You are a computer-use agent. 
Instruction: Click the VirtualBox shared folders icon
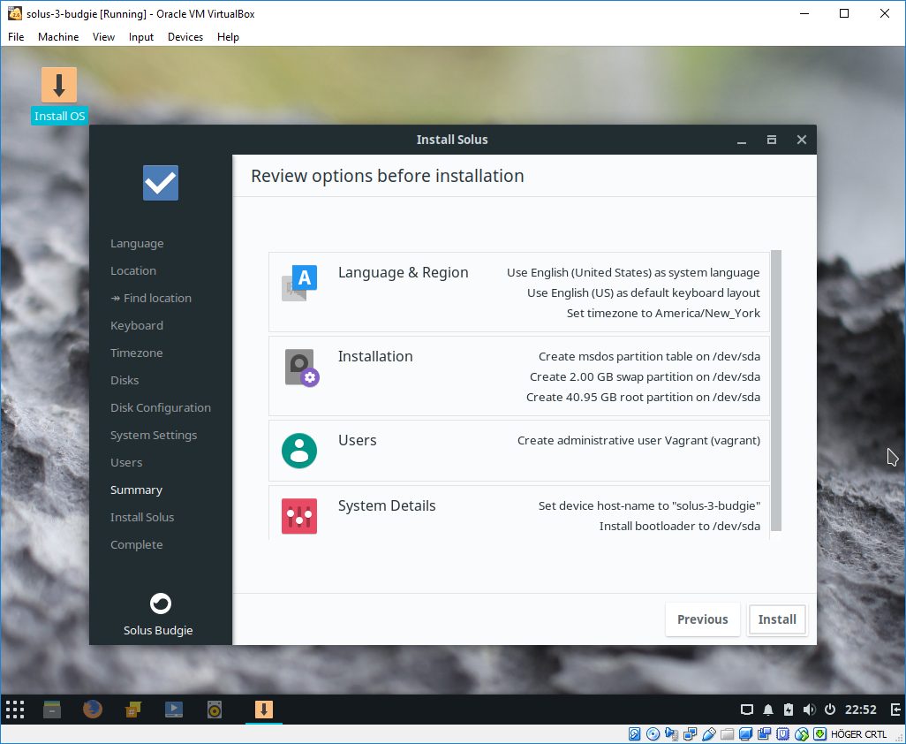(x=727, y=734)
